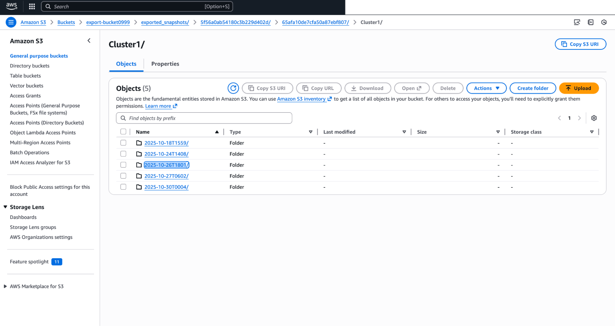Click the AWS logo home icon

(x=12, y=6)
